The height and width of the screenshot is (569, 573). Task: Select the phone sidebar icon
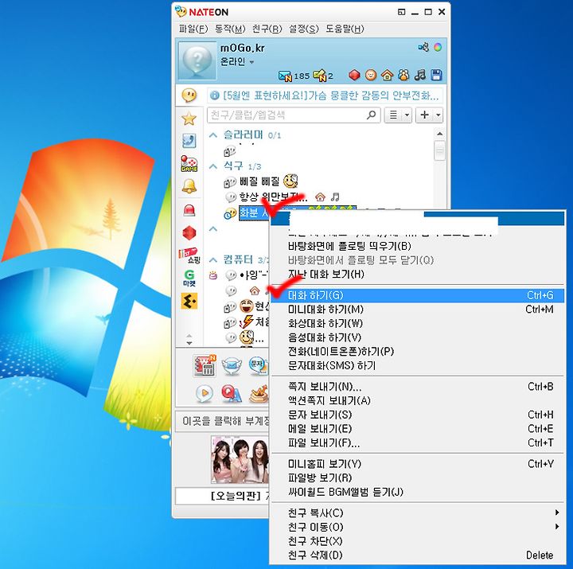point(189,141)
